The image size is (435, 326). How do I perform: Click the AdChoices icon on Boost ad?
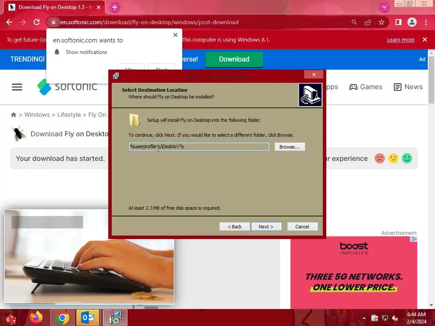point(414,239)
